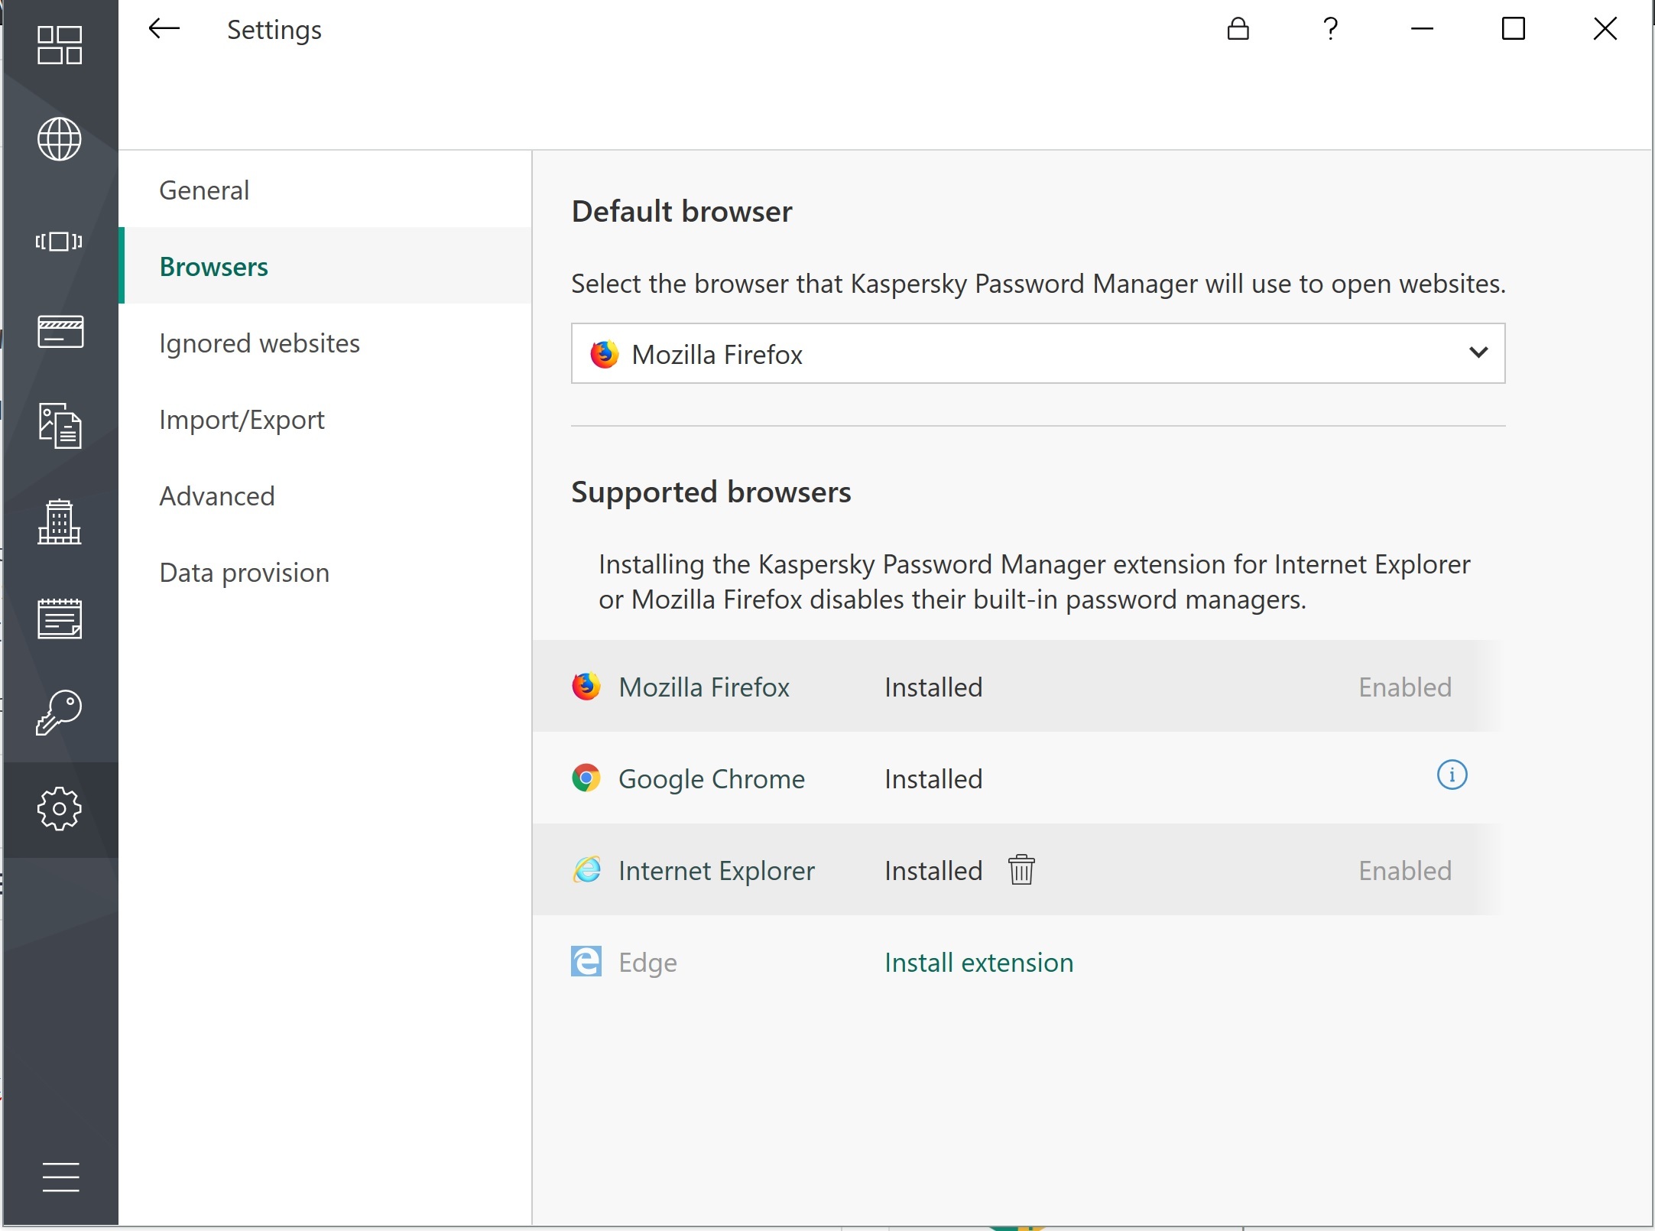Open the addresses building icon in sidebar
The height and width of the screenshot is (1231, 1655).
pos(60,521)
